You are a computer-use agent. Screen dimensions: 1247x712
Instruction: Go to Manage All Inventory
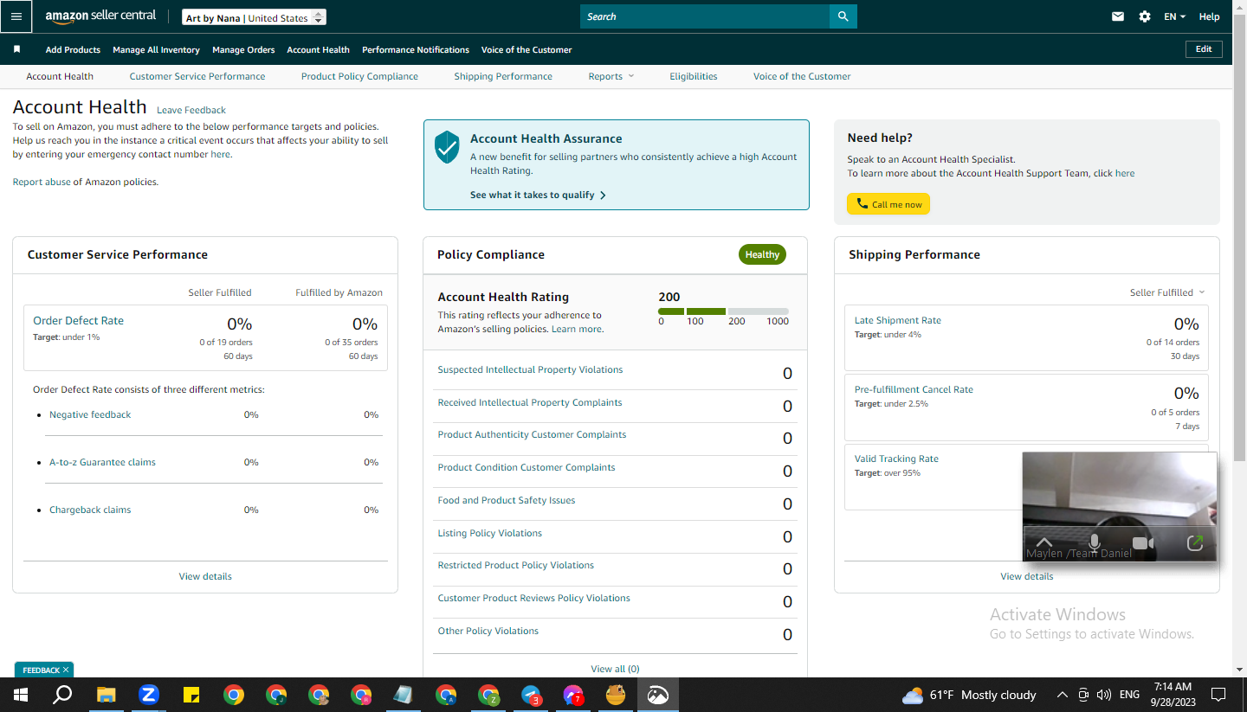tap(156, 49)
